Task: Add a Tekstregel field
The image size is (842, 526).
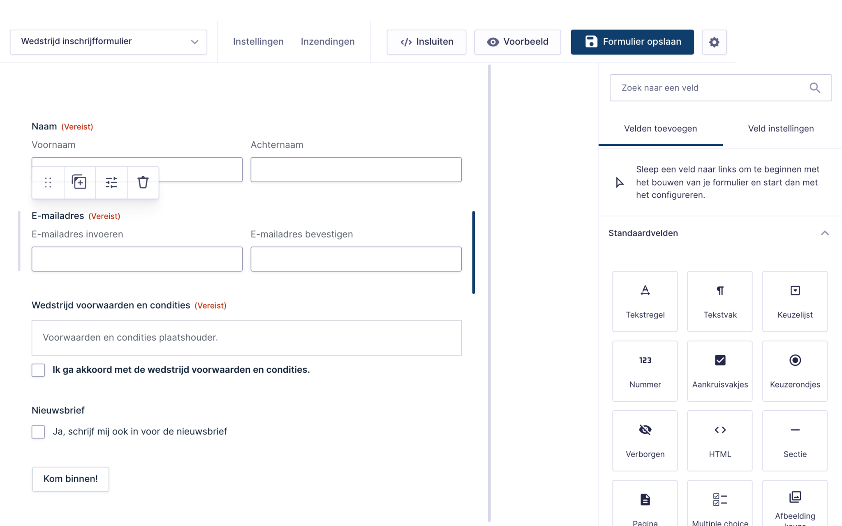Action: click(x=645, y=301)
